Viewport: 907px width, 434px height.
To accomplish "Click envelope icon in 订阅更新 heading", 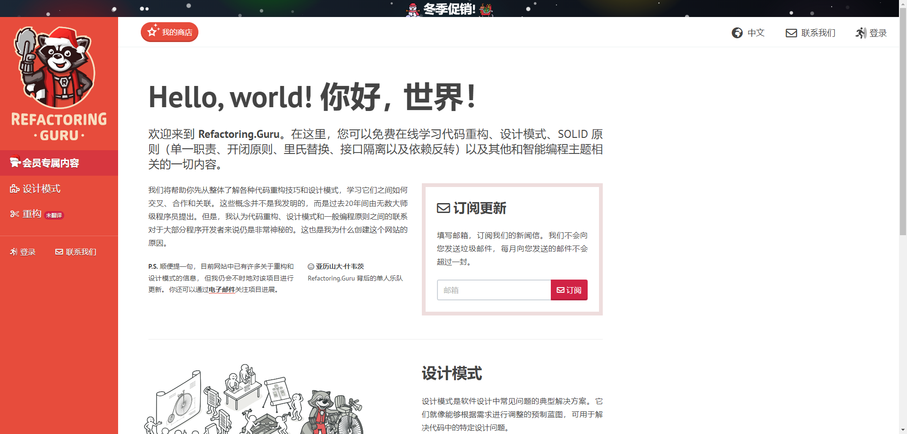I will tap(443, 208).
